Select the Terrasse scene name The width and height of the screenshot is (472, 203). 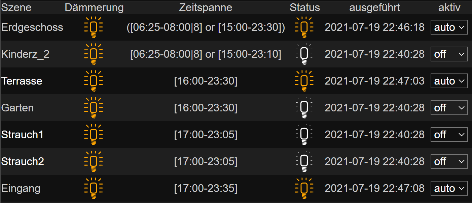point(22,81)
